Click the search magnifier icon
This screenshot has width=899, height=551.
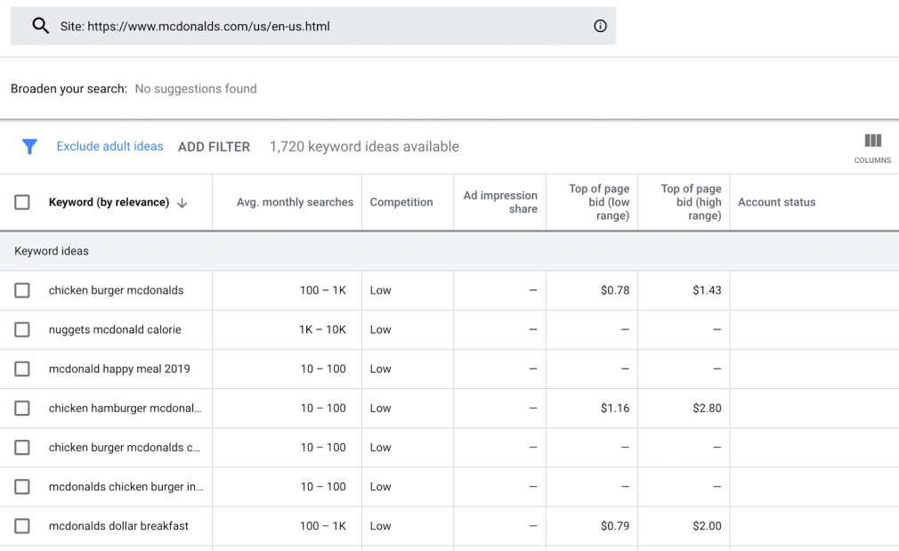[x=40, y=26]
